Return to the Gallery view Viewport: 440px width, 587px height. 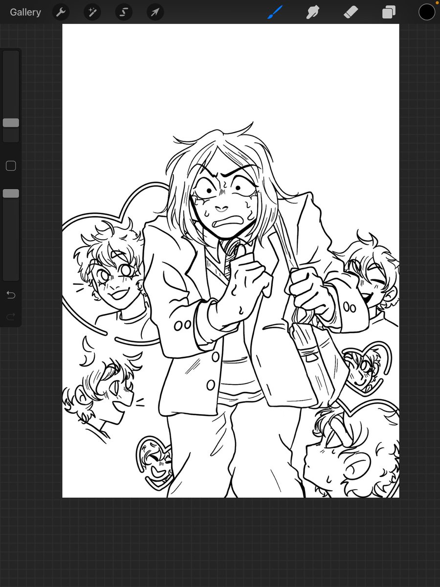tap(25, 12)
